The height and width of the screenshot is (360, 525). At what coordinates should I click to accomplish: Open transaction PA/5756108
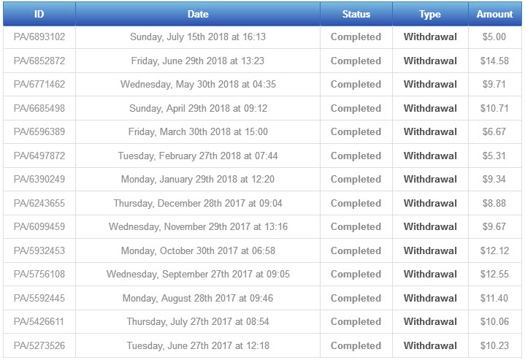39,275
